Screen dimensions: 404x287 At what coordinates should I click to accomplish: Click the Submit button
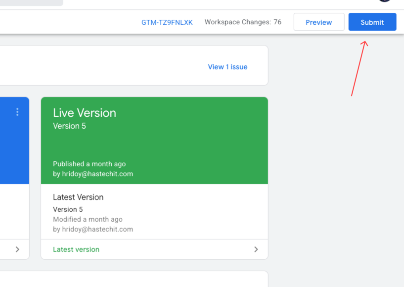click(x=372, y=22)
